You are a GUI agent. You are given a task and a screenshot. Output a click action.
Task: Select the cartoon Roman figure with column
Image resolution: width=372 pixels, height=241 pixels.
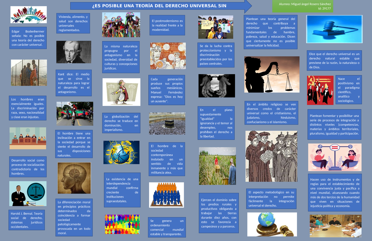pyautogui.click(x=122, y=92)
